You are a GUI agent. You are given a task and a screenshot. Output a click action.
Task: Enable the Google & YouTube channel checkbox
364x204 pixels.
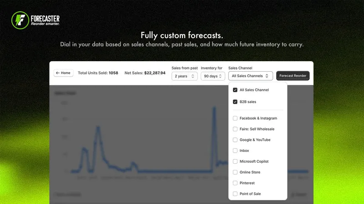click(235, 140)
